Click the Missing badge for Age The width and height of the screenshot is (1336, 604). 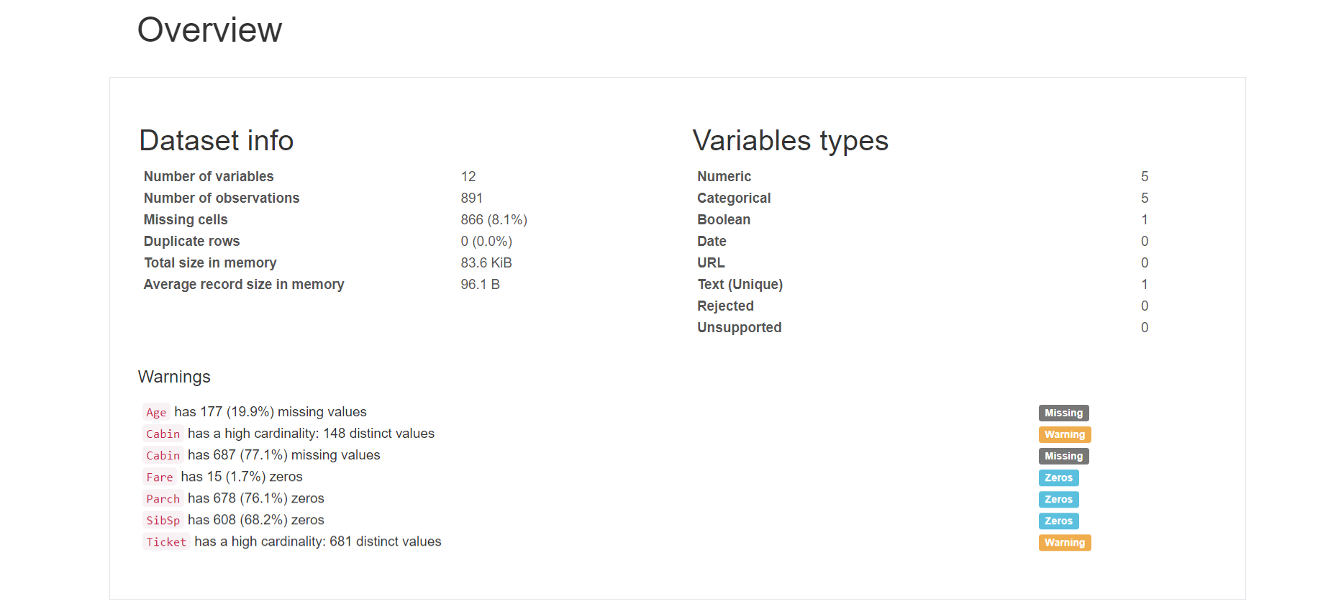point(1063,413)
